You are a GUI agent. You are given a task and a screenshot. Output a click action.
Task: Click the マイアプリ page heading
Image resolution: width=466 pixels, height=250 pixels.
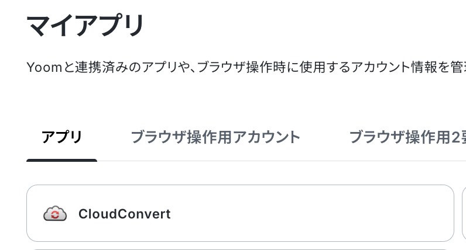pyautogui.click(x=85, y=26)
